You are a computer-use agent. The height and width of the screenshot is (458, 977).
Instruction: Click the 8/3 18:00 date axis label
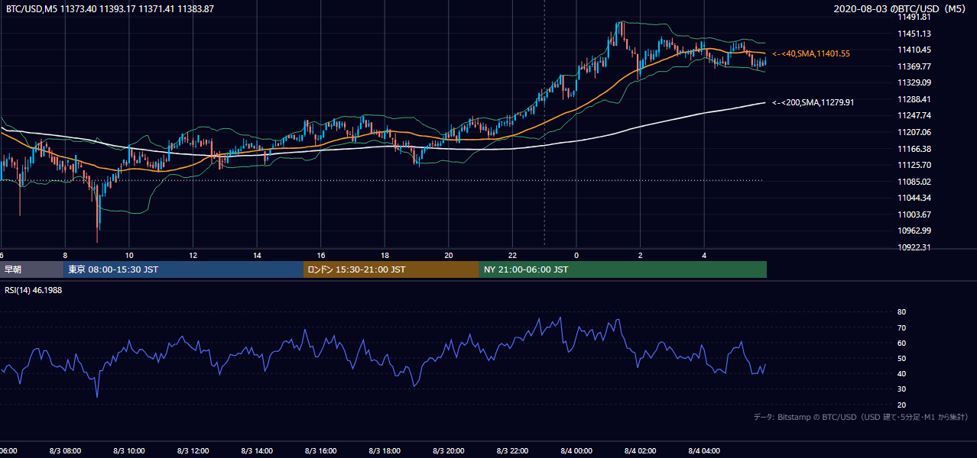coord(385,451)
